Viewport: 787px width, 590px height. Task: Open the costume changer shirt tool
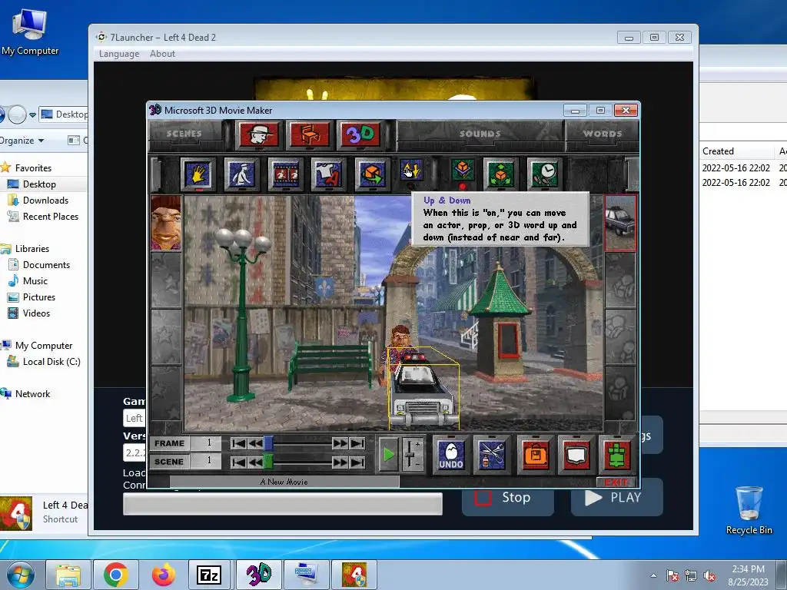[328, 174]
